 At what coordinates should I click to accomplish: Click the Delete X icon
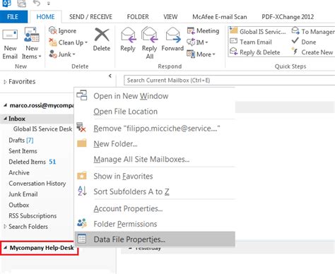coord(102,35)
